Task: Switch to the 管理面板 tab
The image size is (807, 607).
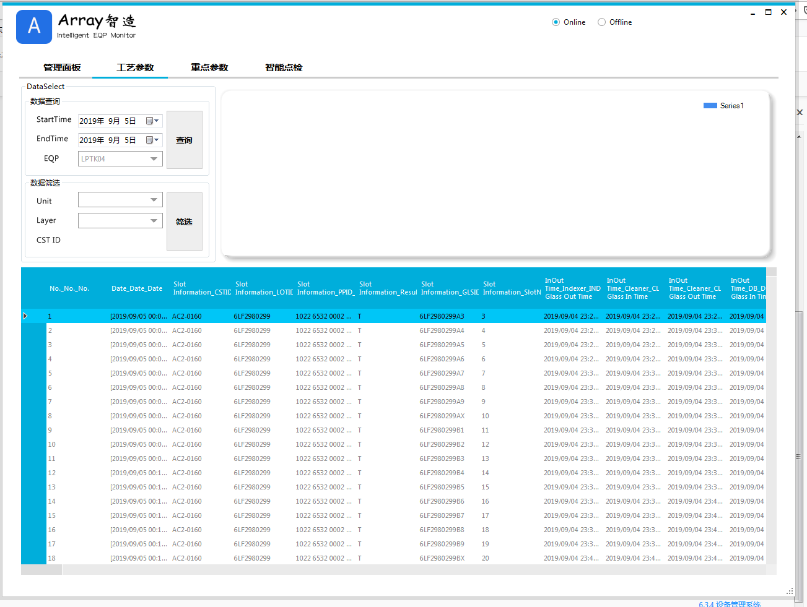Action: [x=62, y=67]
